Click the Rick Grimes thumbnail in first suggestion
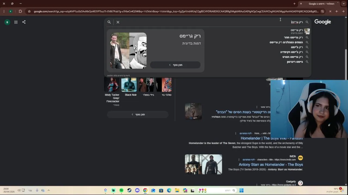The width and height of the screenshot is (348, 195). (x=307, y=31)
